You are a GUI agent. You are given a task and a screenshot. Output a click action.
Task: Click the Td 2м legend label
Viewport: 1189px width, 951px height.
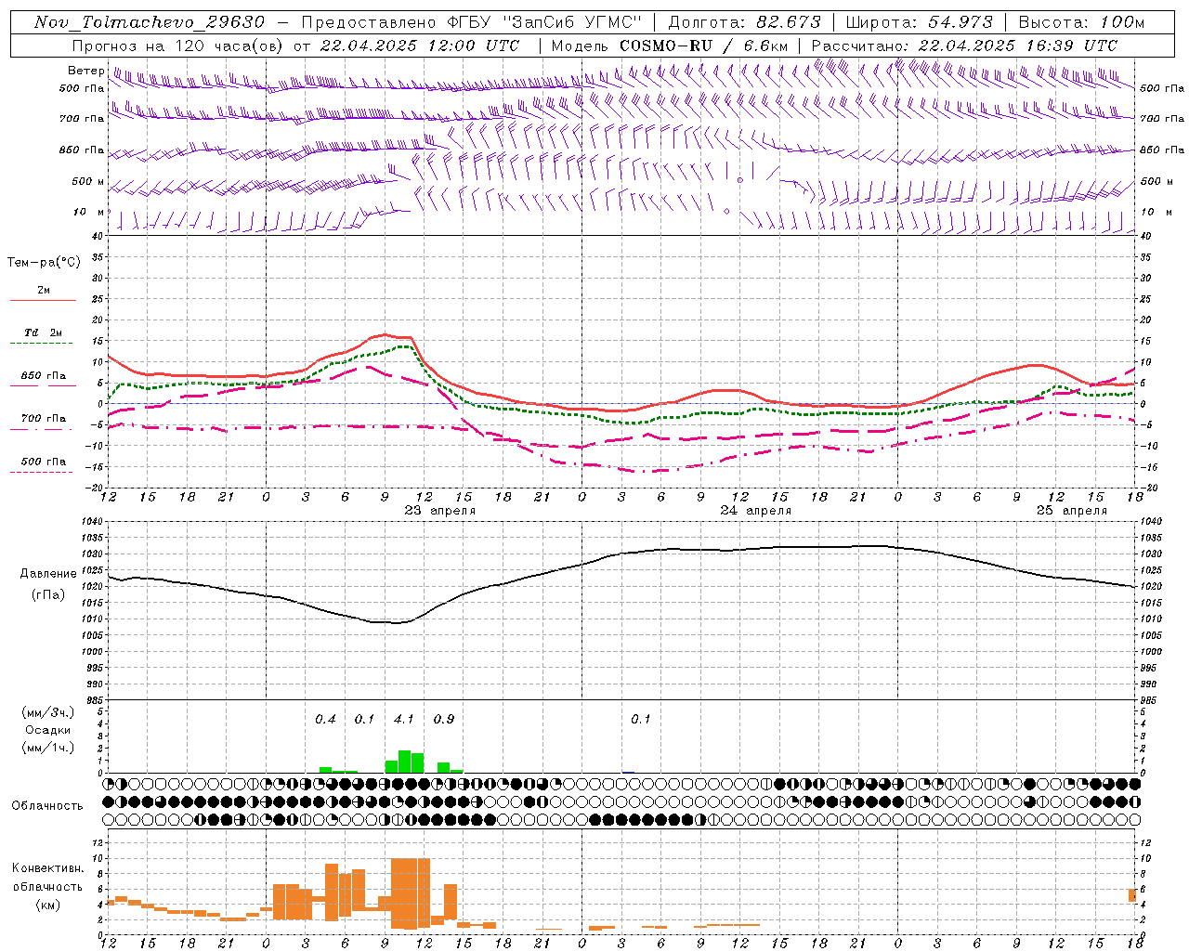pos(43,332)
